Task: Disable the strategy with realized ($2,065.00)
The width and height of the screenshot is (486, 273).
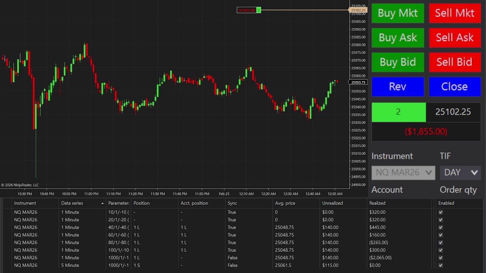Action: pos(440,258)
